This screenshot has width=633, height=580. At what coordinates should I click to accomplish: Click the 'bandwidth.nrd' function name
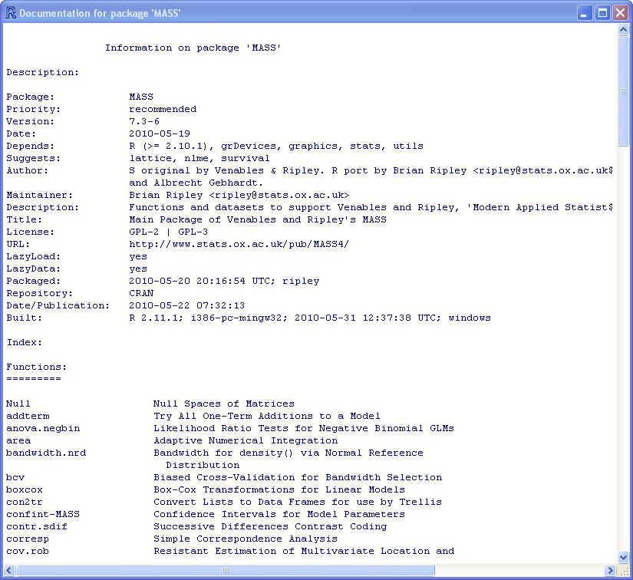coord(46,453)
